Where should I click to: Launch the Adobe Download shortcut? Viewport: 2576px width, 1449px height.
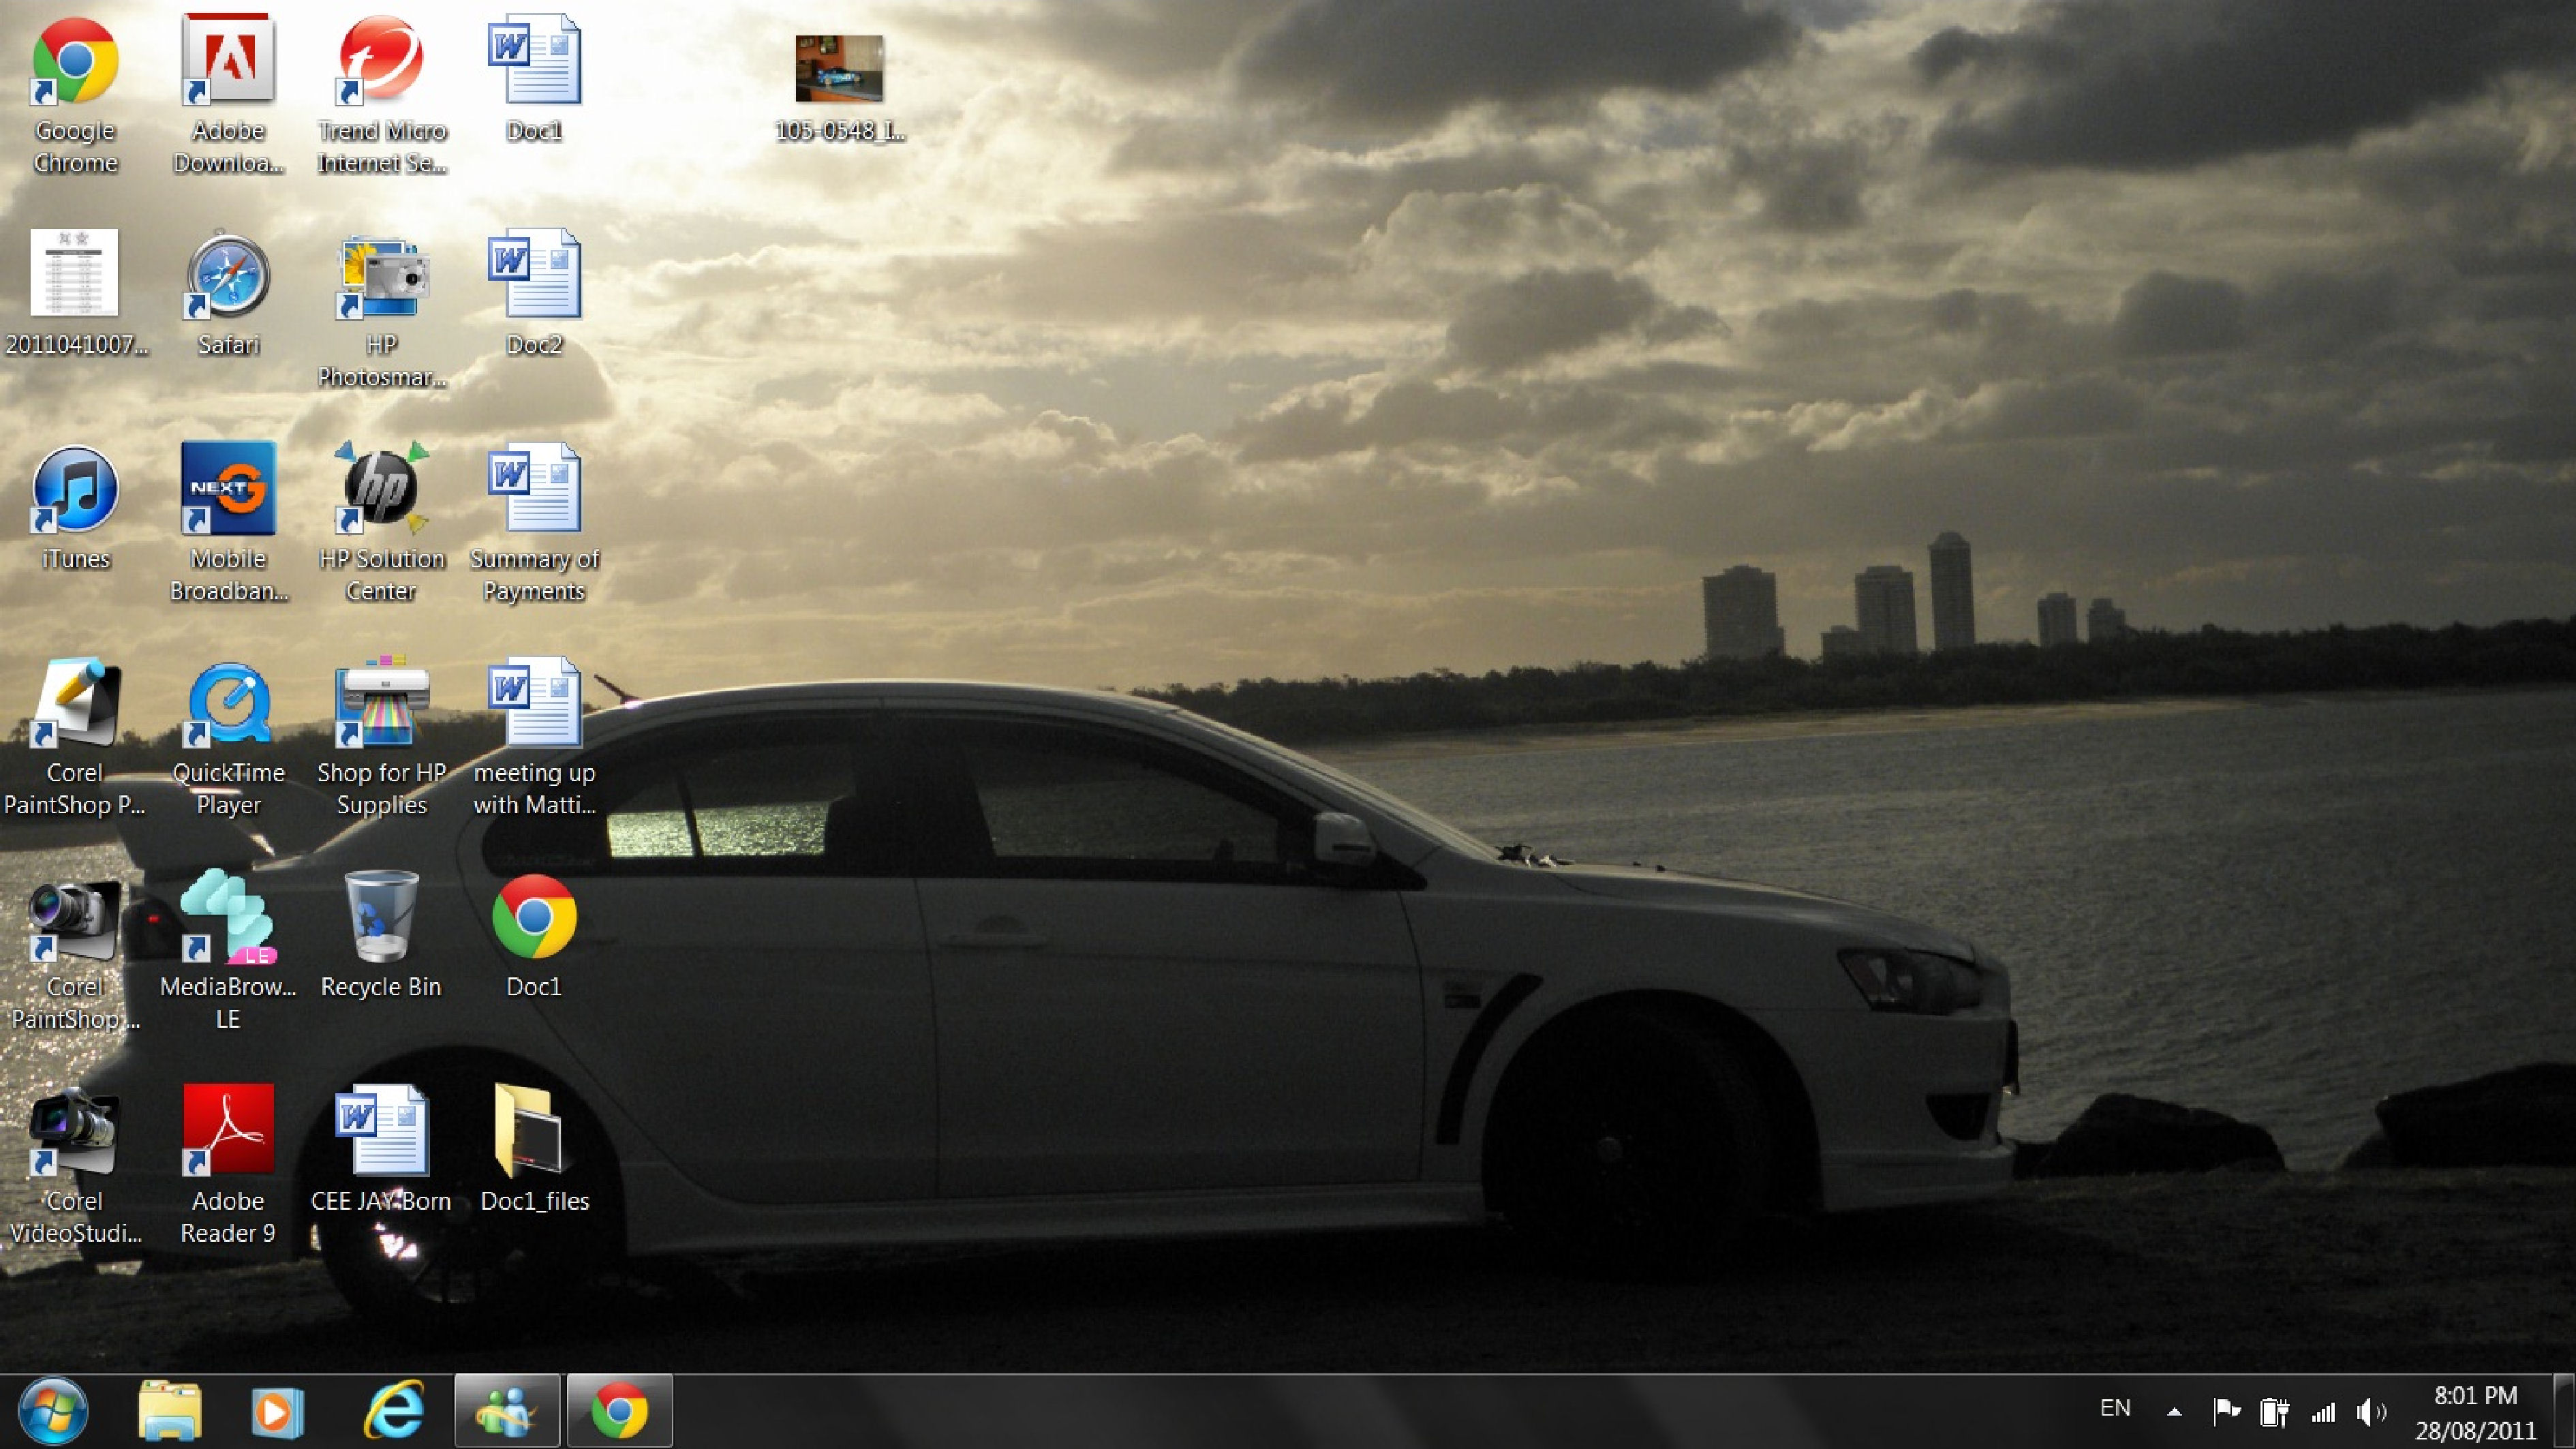click(228, 95)
